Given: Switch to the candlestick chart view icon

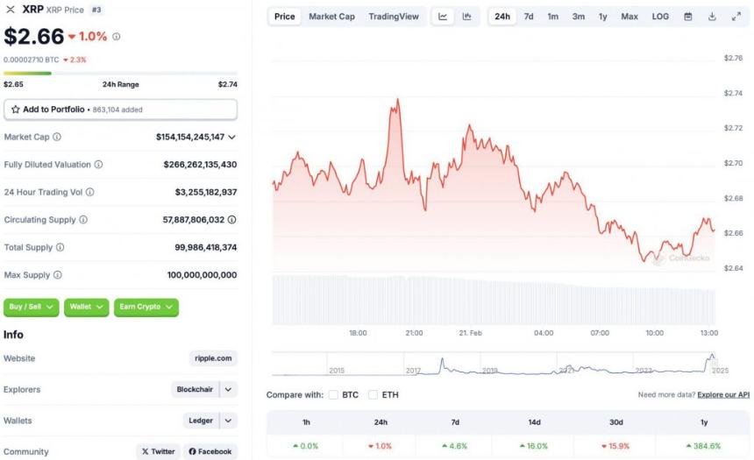Looking at the screenshot, I should [466, 17].
